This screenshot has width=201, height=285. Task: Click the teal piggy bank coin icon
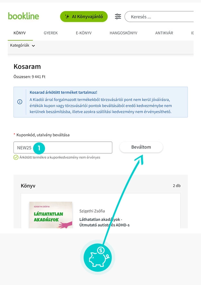tap(97, 257)
